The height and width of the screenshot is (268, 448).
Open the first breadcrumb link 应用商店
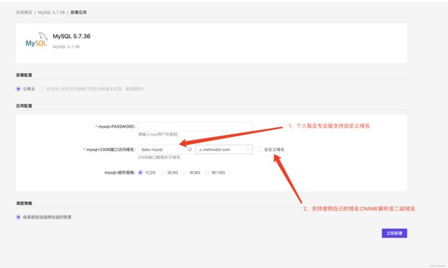point(24,12)
